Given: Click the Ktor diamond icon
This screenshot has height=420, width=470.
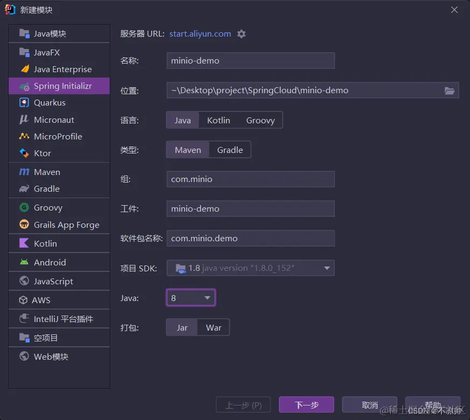Looking at the screenshot, I should (24, 153).
